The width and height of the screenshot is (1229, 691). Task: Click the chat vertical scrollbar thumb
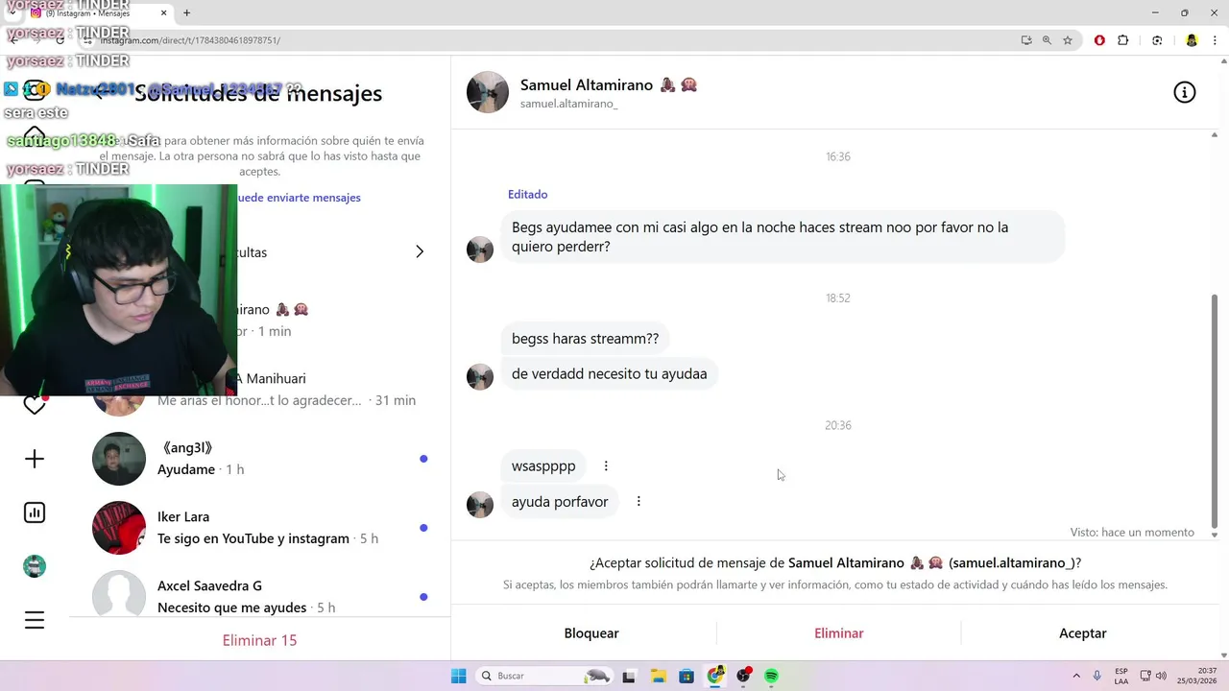click(x=1215, y=411)
